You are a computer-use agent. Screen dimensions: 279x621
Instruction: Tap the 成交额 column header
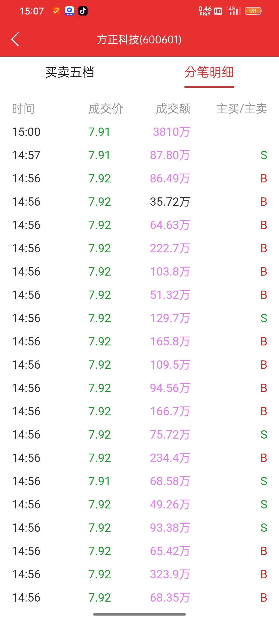tap(173, 109)
